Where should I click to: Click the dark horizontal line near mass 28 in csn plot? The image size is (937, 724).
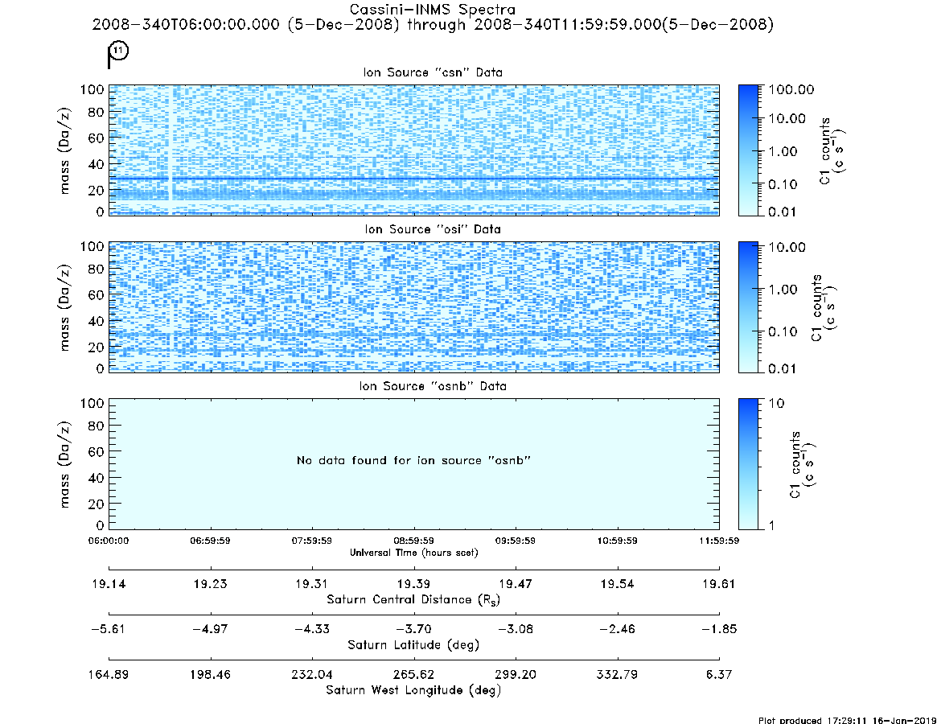coord(414,178)
